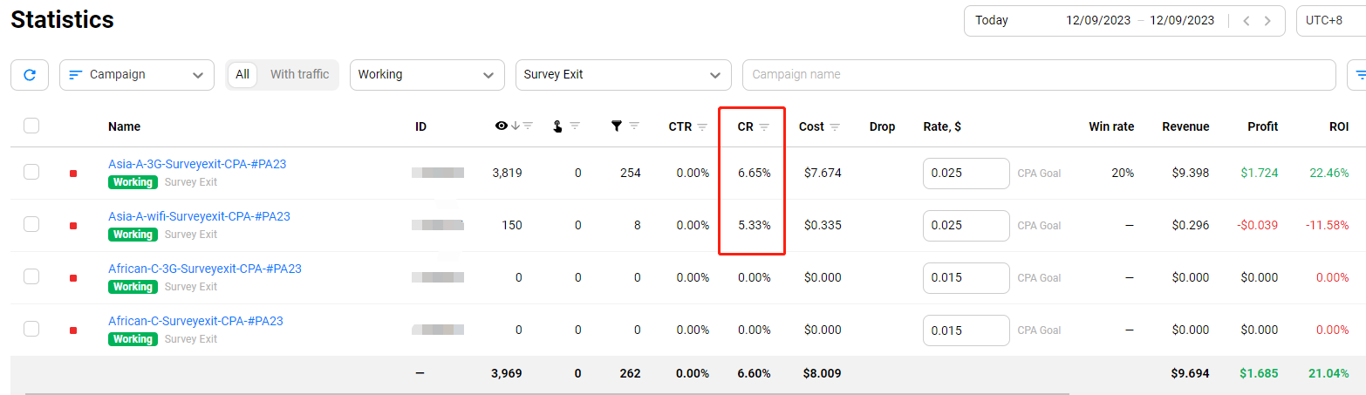Image resolution: width=1366 pixels, height=395 pixels.
Task: Open the Campaign grouping dropdown
Action: click(136, 75)
